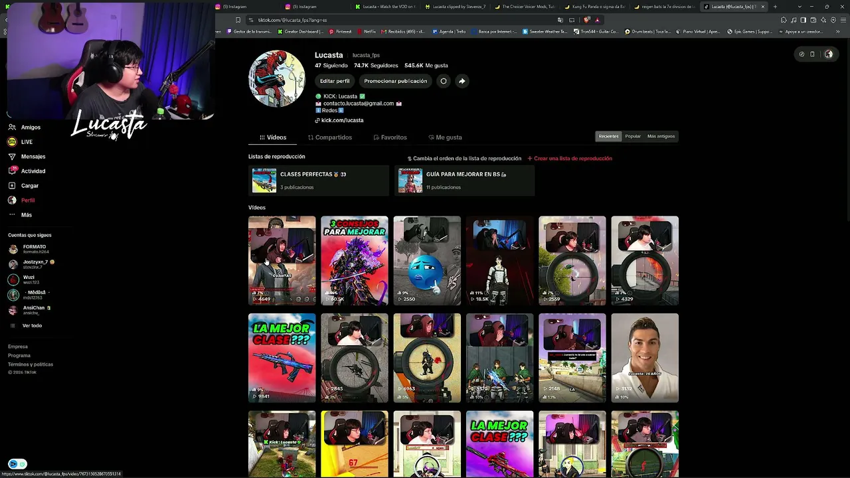
Task: Open video with 6963 views
Action: tap(427, 358)
